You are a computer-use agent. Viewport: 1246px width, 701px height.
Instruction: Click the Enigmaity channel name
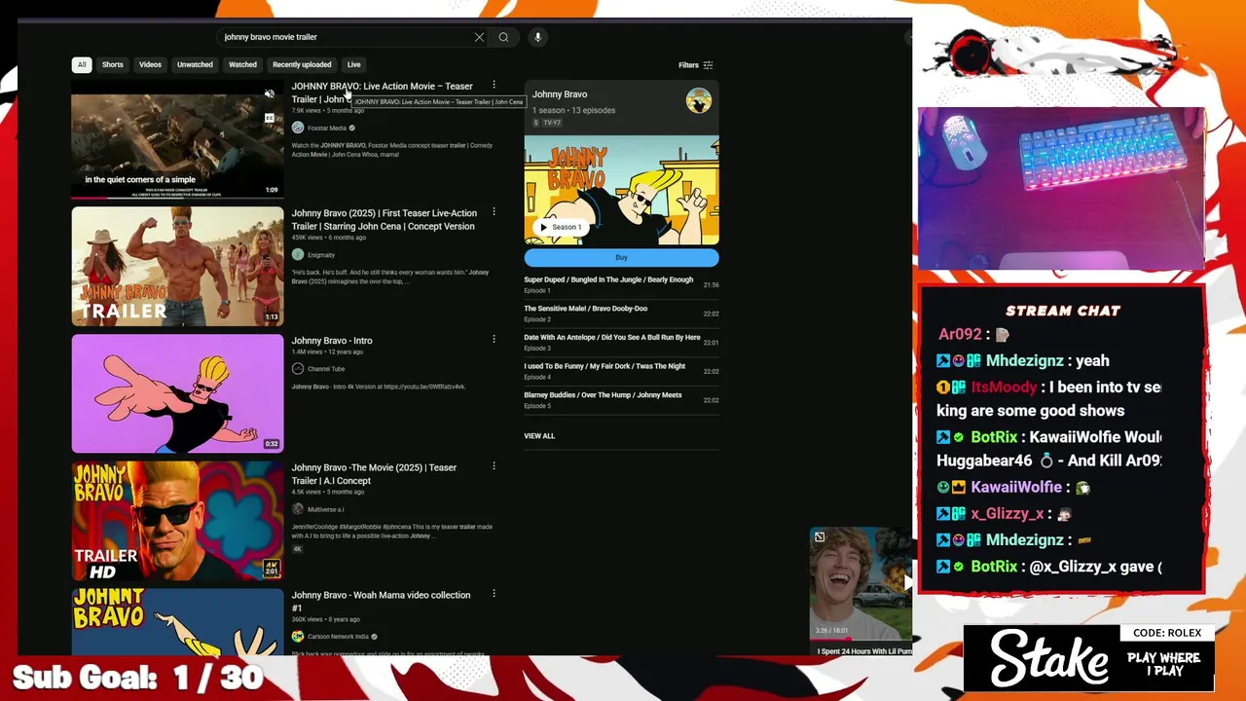click(321, 255)
